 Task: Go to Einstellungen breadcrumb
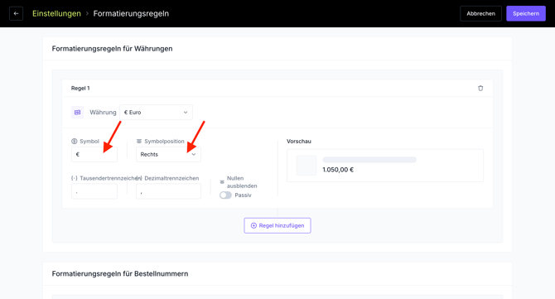coord(56,13)
